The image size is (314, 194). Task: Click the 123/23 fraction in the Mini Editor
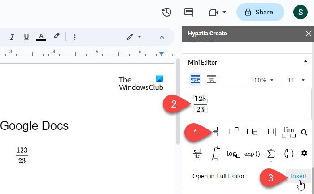click(200, 104)
